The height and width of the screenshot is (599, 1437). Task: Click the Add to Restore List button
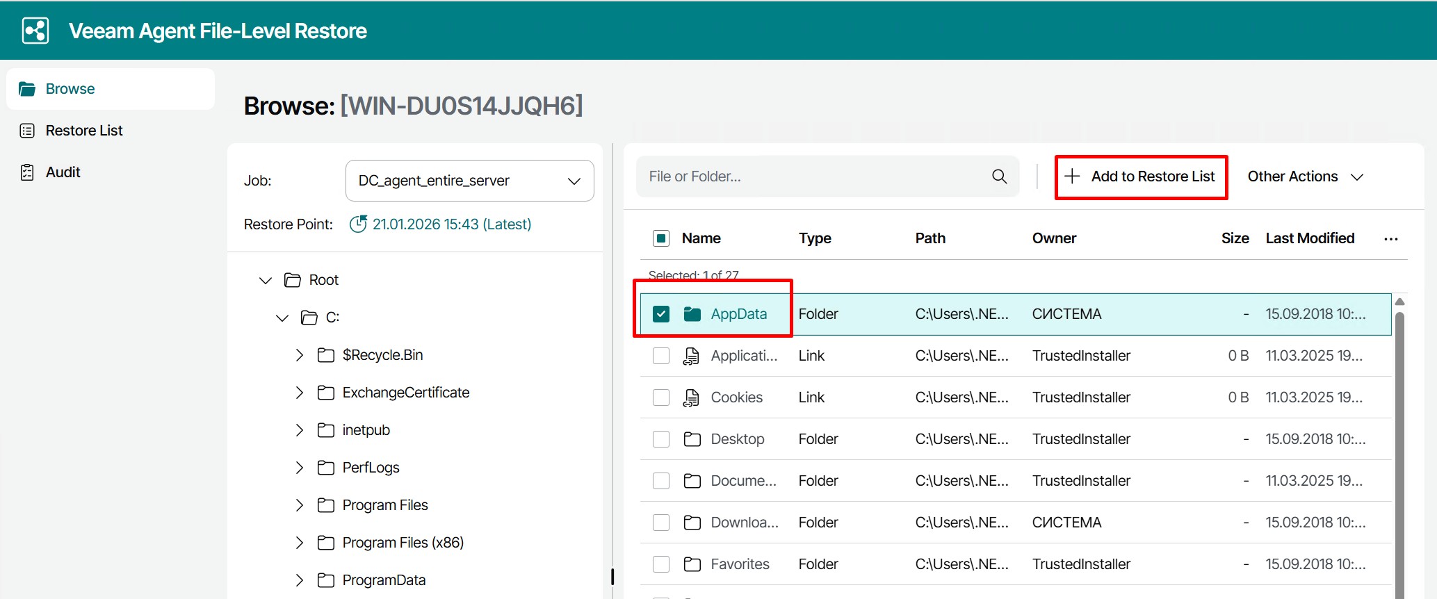(x=1141, y=177)
